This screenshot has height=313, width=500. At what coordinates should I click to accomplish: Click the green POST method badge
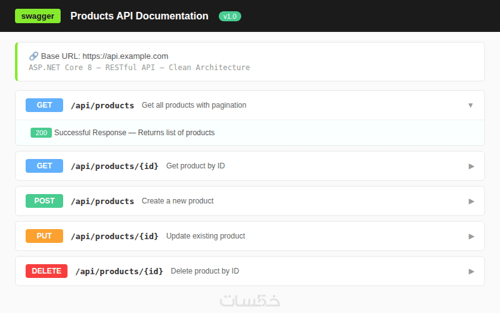click(x=44, y=201)
